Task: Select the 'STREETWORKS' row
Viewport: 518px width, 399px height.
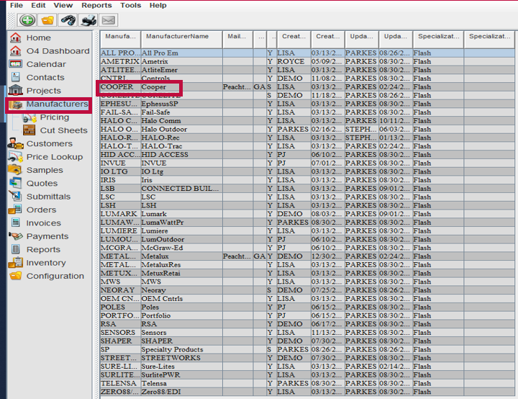Action: click(307, 358)
